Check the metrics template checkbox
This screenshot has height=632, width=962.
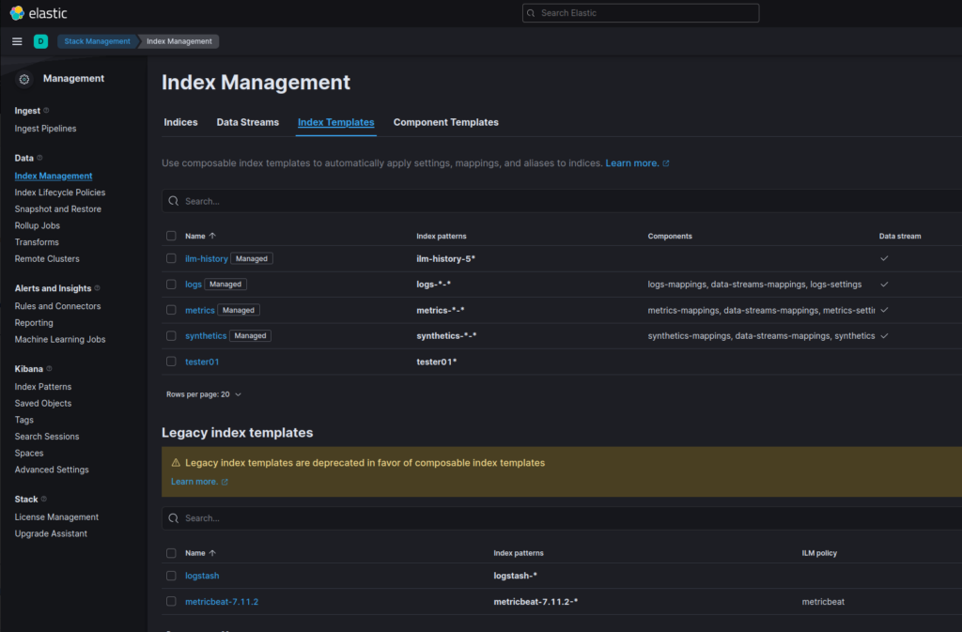tap(171, 310)
